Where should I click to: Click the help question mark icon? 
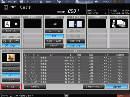click(x=127, y=2)
